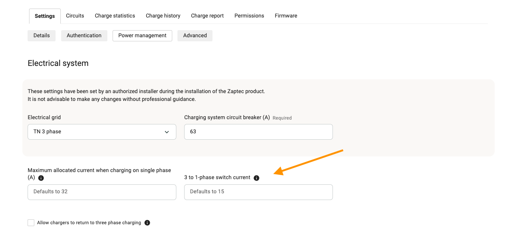Open the Charge history tab
The height and width of the screenshot is (238, 526).
pyautogui.click(x=163, y=16)
